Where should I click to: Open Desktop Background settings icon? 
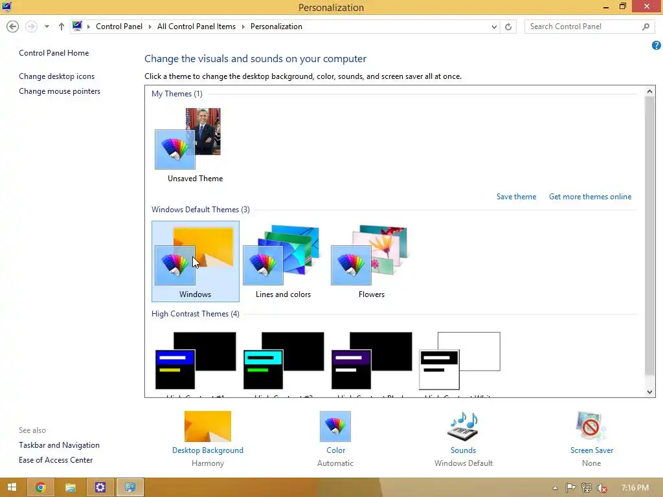(x=208, y=426)
